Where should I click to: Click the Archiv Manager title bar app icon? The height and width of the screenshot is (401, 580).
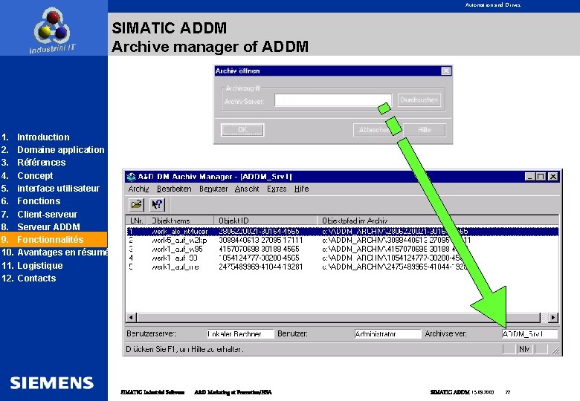[x=131, y=177]
